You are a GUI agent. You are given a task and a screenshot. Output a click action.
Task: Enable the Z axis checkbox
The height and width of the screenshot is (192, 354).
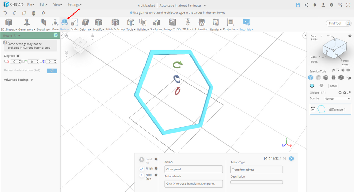click(x=41, y=61)
